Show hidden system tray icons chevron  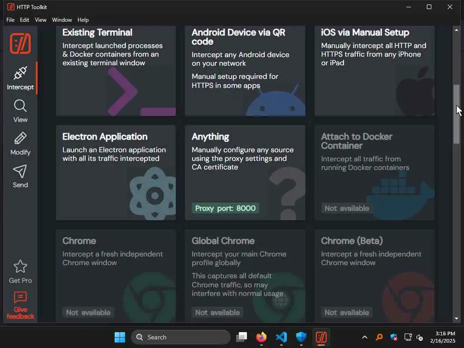pyautogui.click(x=365, y=337)
